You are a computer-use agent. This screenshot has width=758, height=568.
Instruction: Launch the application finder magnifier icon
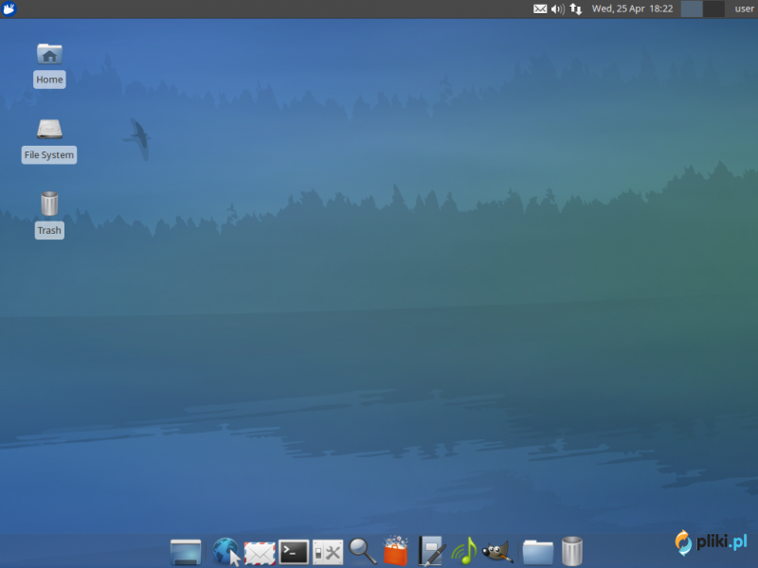click(363, 551)
